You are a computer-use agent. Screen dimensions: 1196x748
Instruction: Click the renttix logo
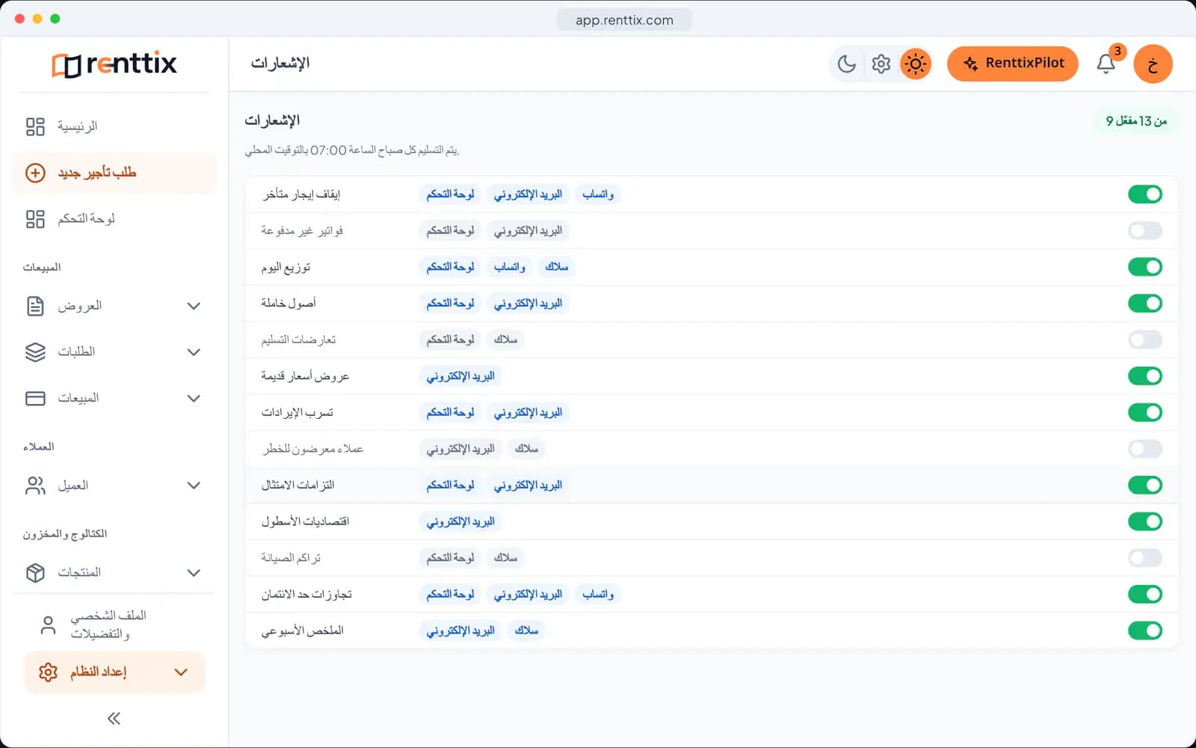coord(114,64)
